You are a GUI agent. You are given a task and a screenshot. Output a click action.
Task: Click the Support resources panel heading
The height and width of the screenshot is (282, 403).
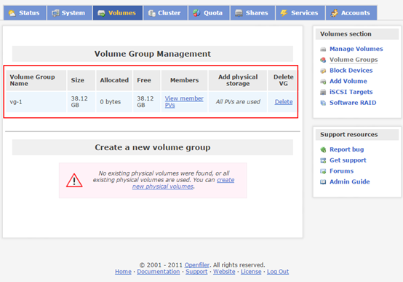click(x=356, y=135)
